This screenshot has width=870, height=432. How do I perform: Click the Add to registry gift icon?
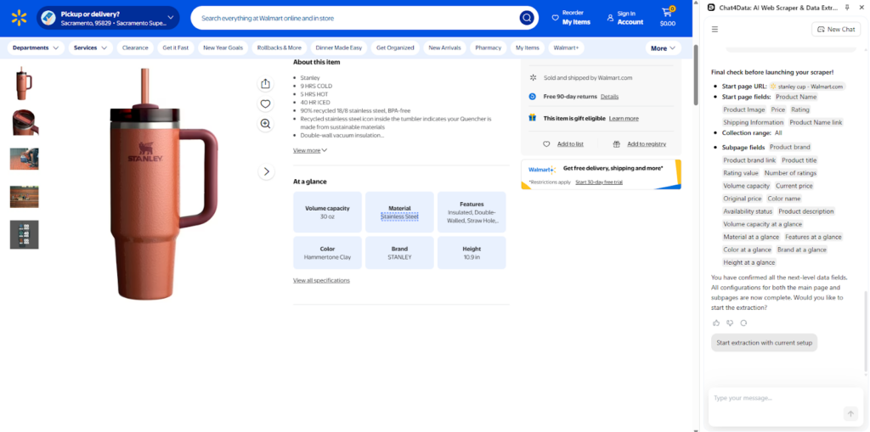[617, 144]
